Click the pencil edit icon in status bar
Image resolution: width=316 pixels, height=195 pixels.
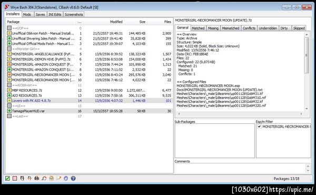[x=58, y=179]
